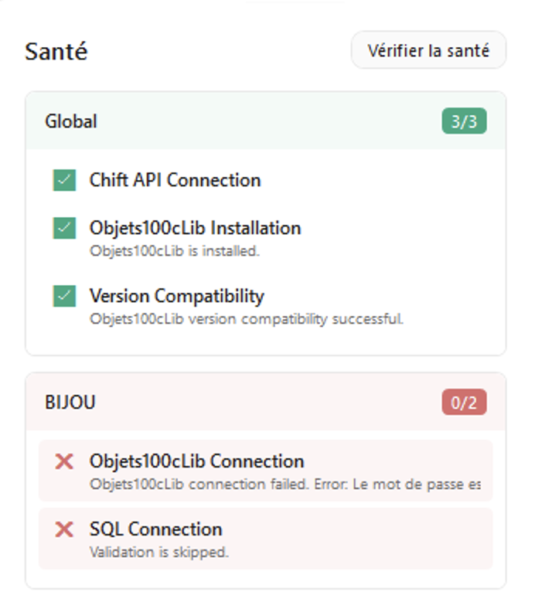This screenshot has width=535, height=612.
Task: Open the SQL Connection failed row
Action: tap(265, 539)
